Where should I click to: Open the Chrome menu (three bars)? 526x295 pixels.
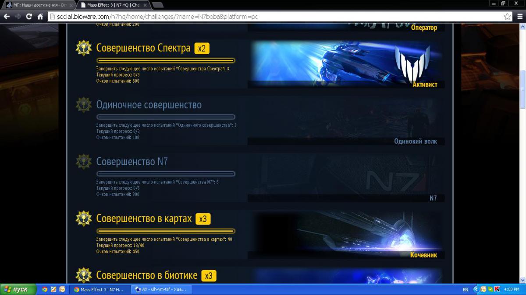[520, 17]
